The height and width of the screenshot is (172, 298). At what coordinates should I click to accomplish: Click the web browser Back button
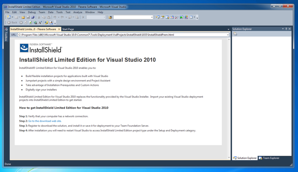click(x=12, y=23)
